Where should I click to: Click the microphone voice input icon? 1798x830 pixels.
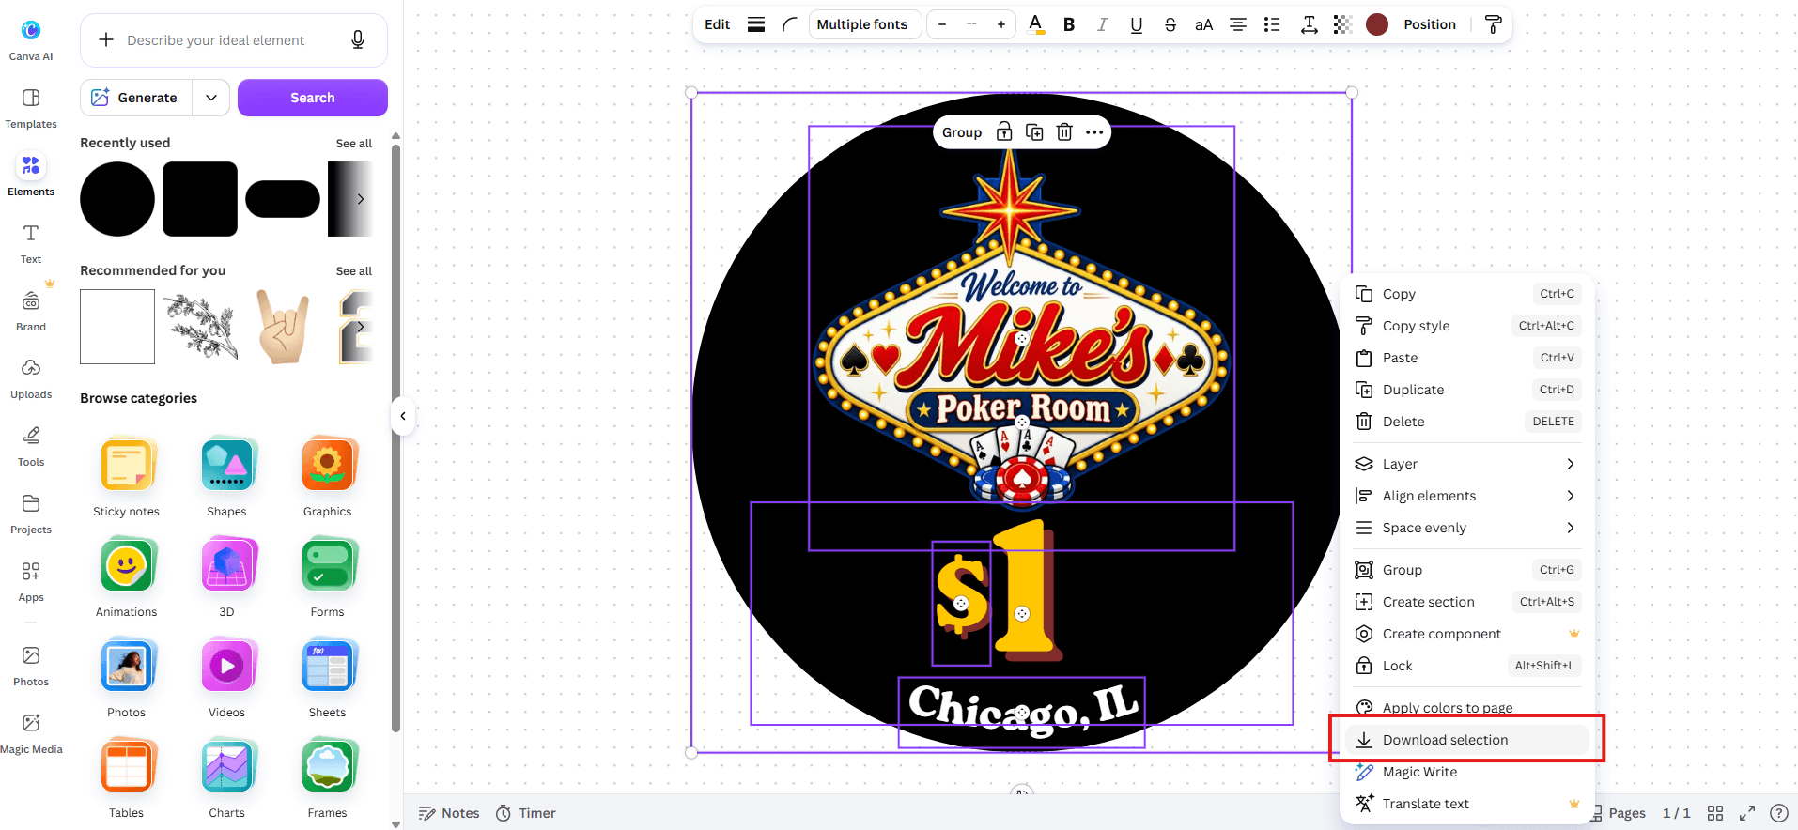358,40
